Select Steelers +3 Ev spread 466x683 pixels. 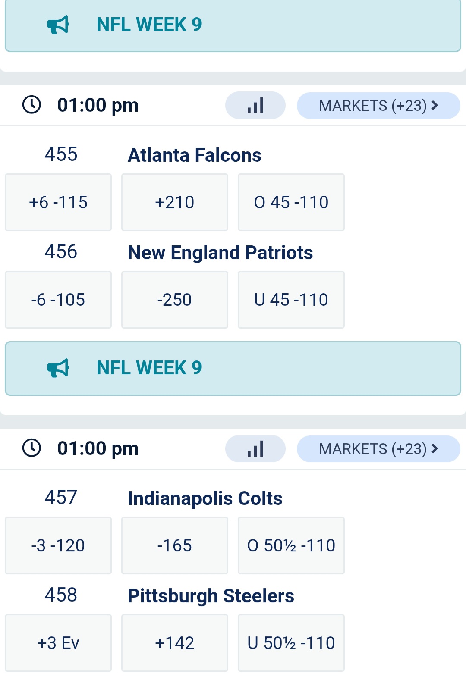pos(58,643)
